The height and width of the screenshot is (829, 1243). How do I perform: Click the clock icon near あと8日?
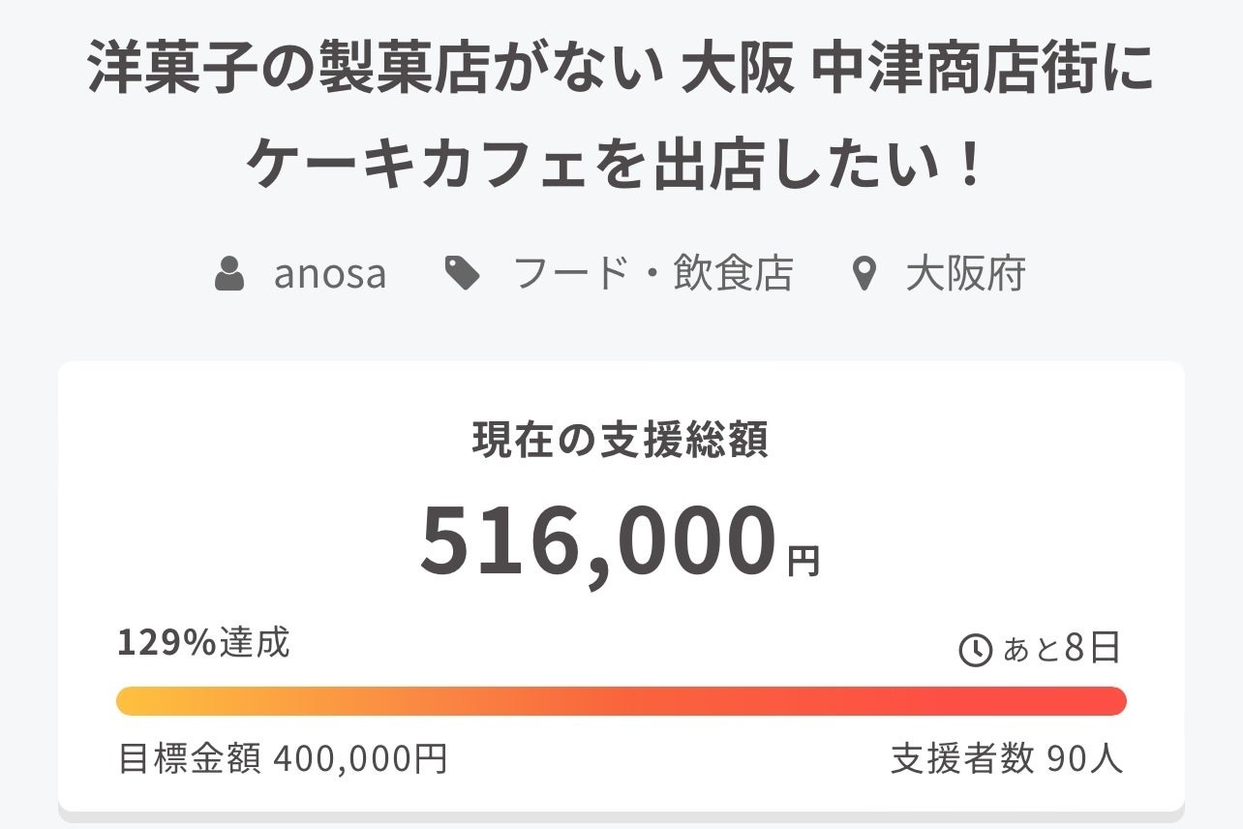click(x=975, y=650)
